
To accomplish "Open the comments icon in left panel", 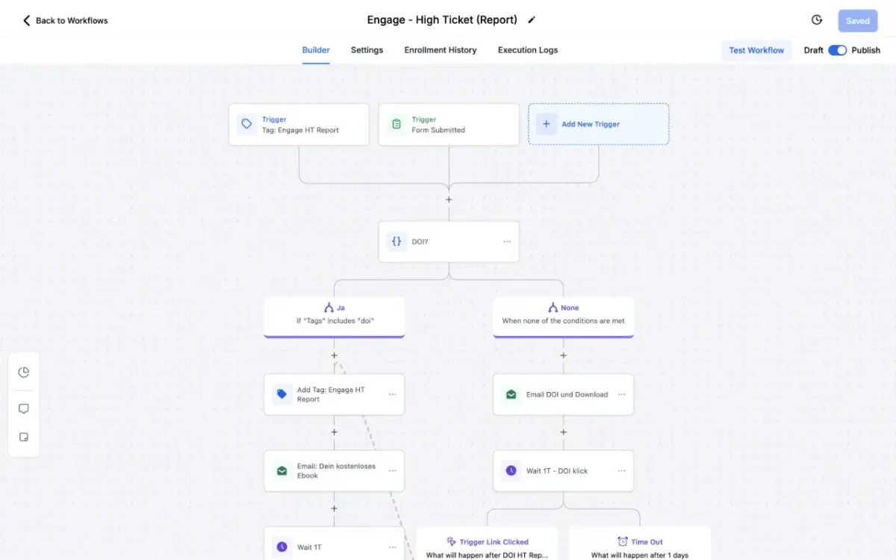I will pos(24,409).
